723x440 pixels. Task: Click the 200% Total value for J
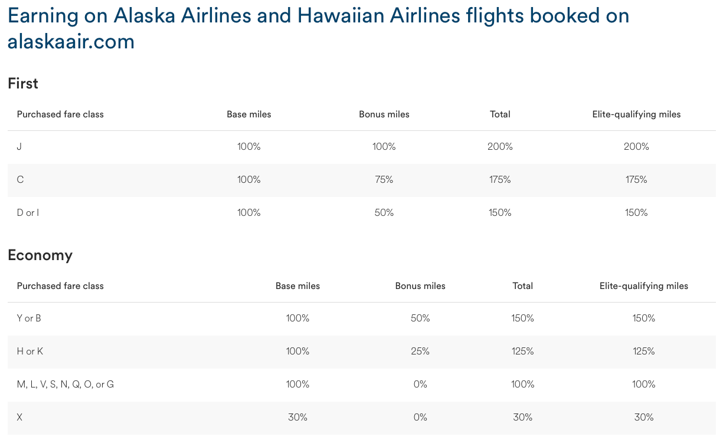[500, 147]
